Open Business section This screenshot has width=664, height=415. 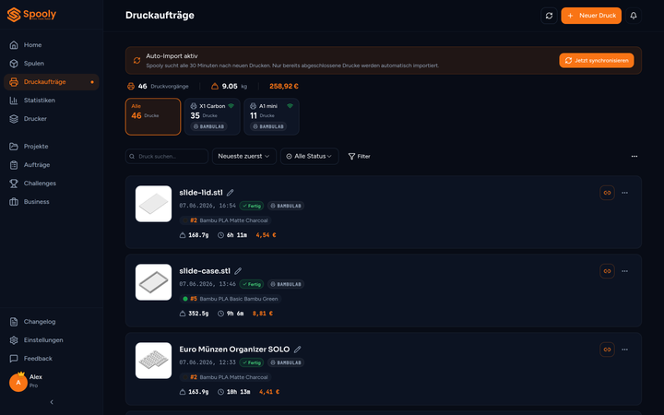(x=52, y=202)
